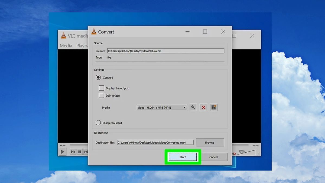Start the conversion
Viewport: 325px width, 183px height.
point(183,157)
